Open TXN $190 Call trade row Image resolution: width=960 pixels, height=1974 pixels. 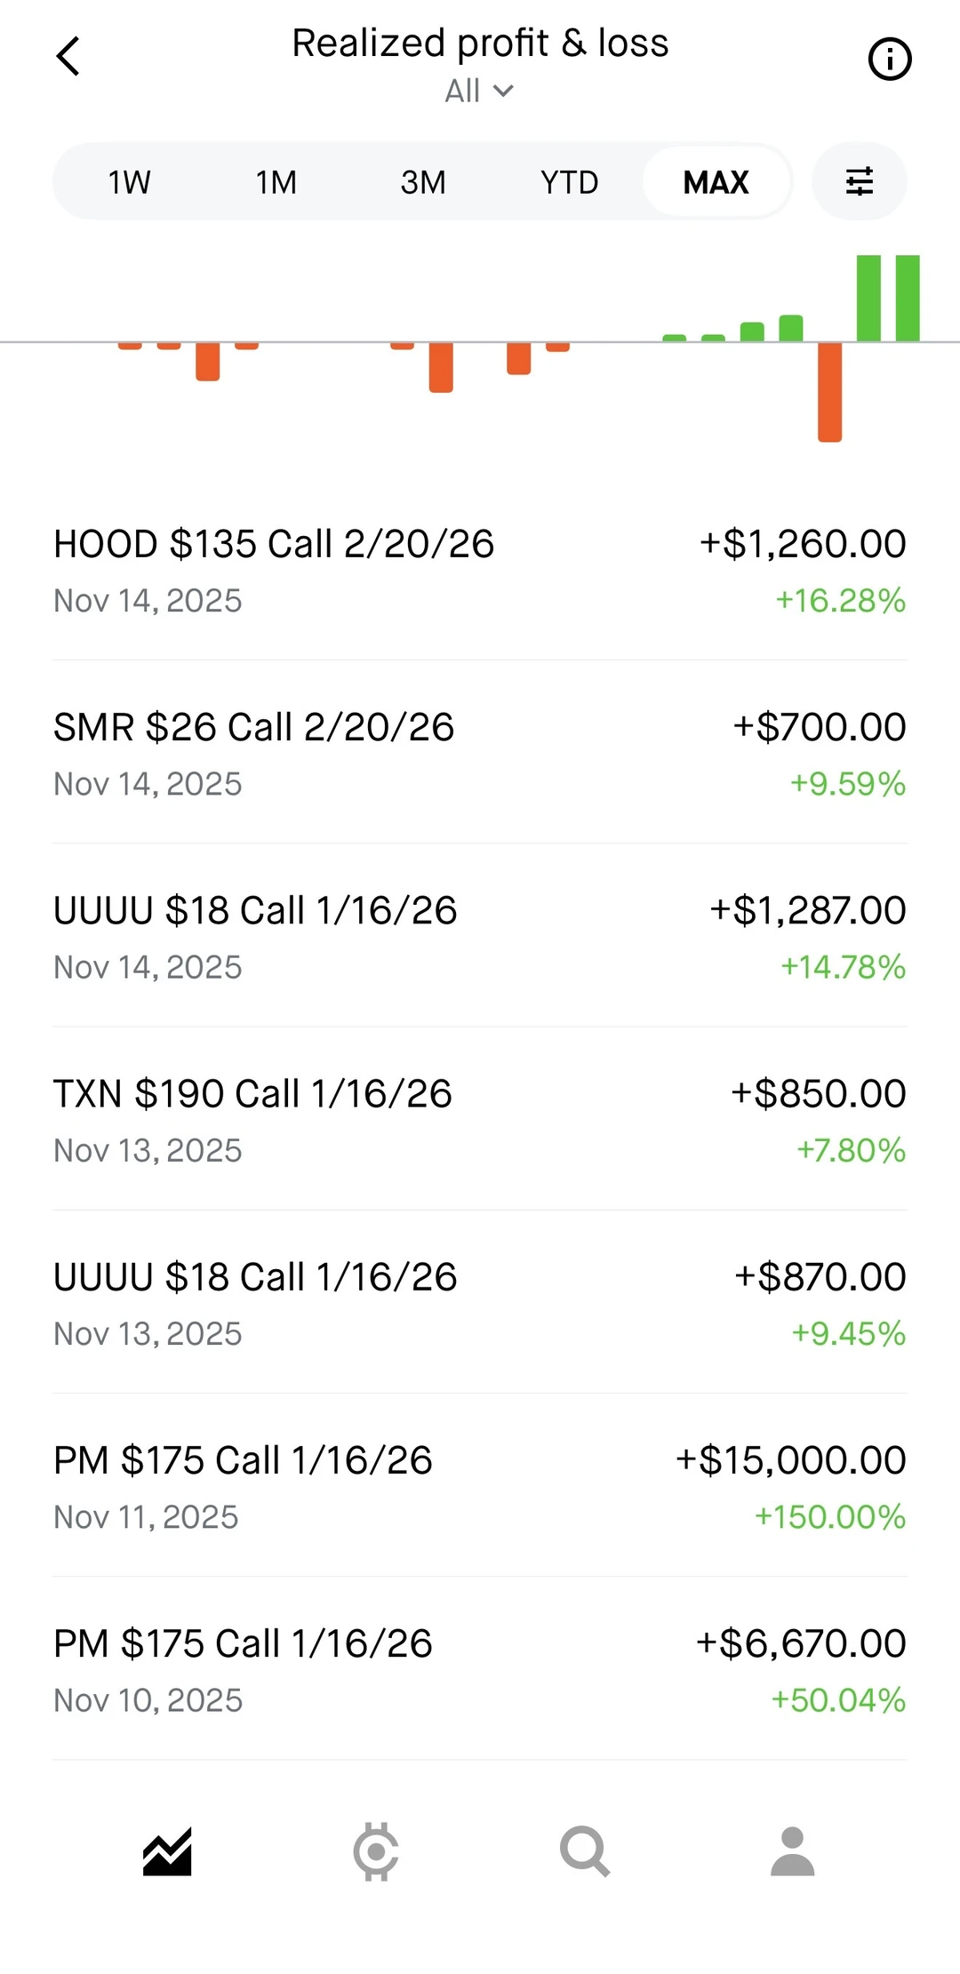pyautogui.click(x=479, y=1120)
